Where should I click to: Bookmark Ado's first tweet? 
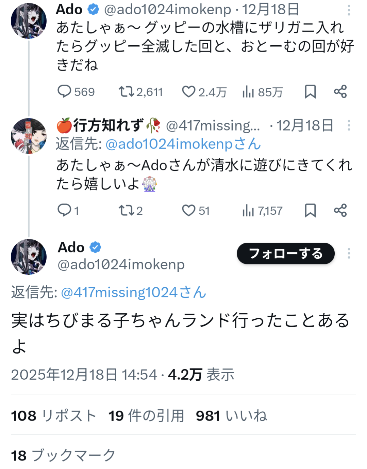click(310, 91)
